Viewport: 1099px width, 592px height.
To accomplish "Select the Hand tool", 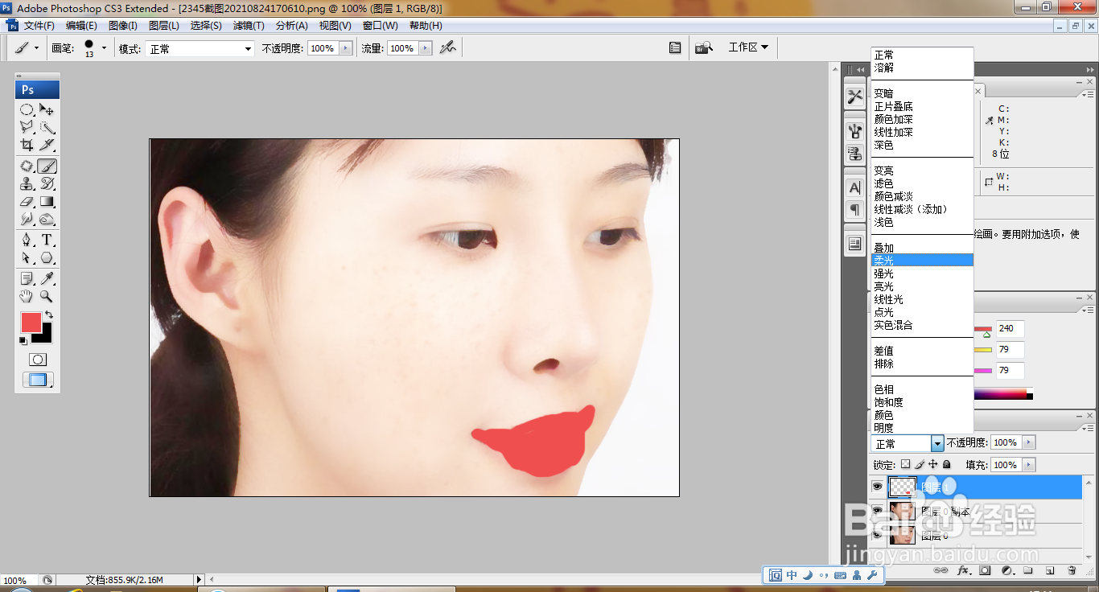I will 27,297.
